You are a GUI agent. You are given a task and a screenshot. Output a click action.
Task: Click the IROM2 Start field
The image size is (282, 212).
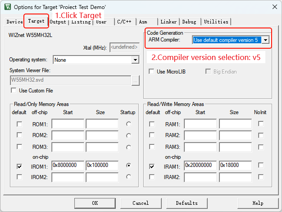(68, 177)
